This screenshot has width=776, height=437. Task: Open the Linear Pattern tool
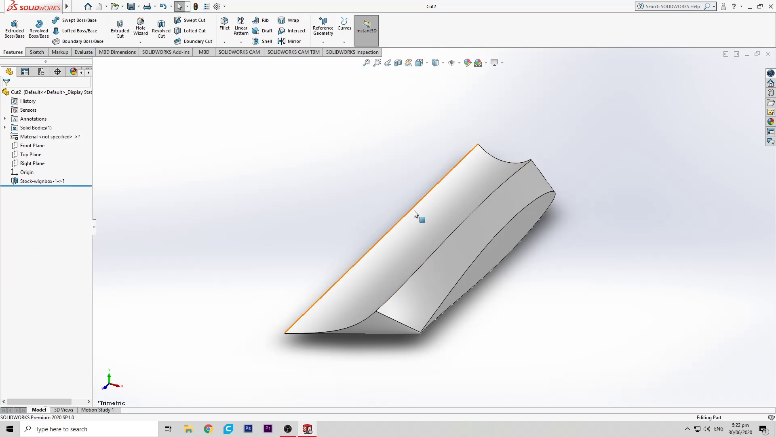click(x=241, y=26)
